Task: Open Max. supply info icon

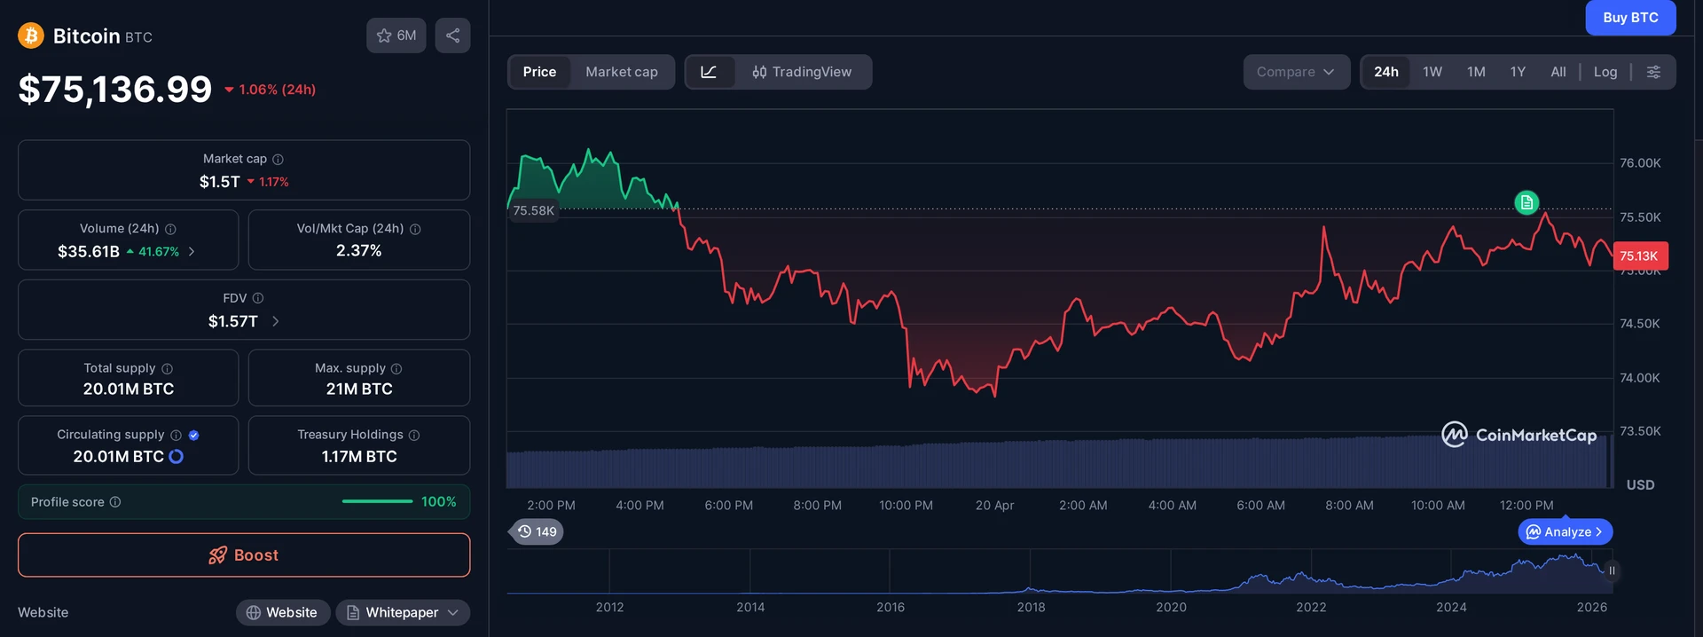Action: click(396, 368)
